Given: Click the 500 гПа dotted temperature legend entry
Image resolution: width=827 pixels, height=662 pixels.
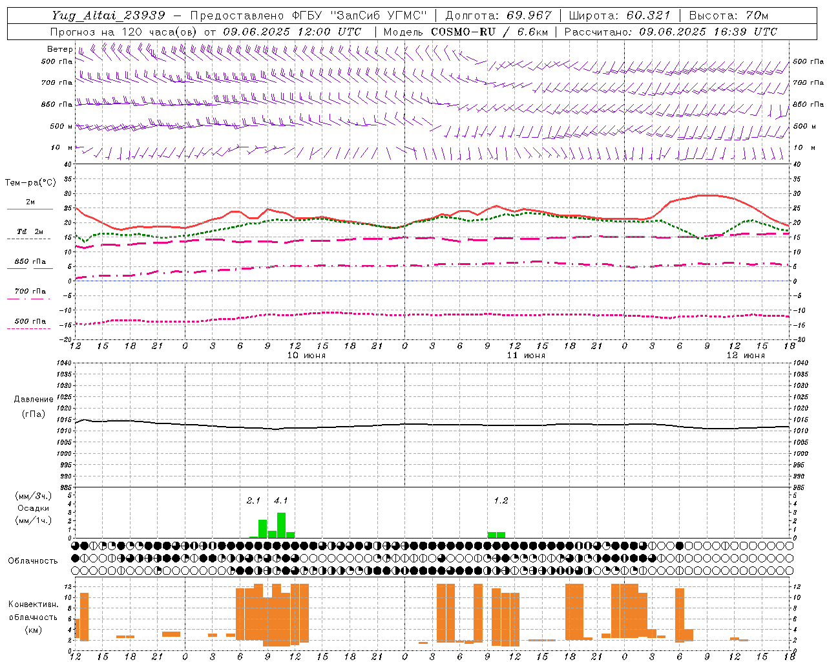Looking at the screenshot, I should (30, 321).
